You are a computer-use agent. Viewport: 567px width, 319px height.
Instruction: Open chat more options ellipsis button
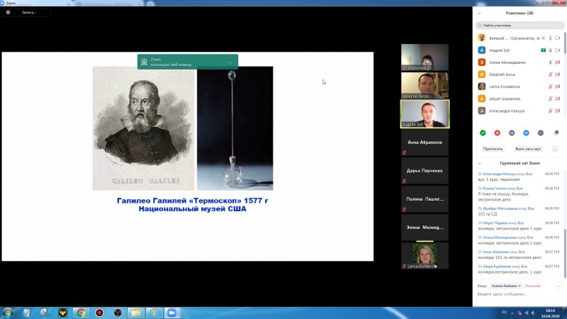point(559,286)
